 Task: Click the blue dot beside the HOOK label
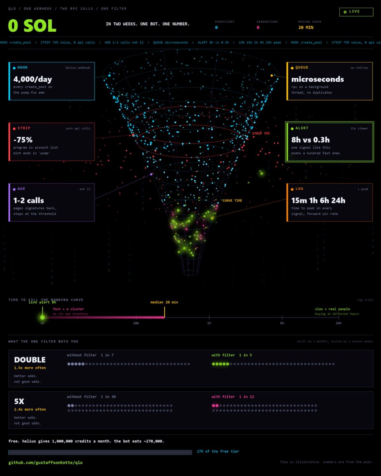(14, 68)
